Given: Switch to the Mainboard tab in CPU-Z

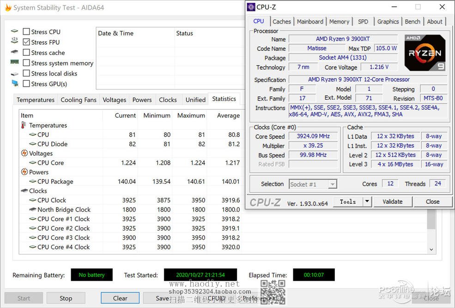Looking at the screenshot, I should click(310, 22).
